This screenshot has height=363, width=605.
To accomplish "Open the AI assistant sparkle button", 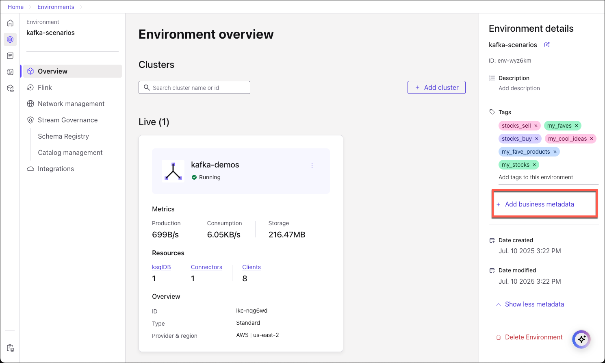I will [581, 339].
